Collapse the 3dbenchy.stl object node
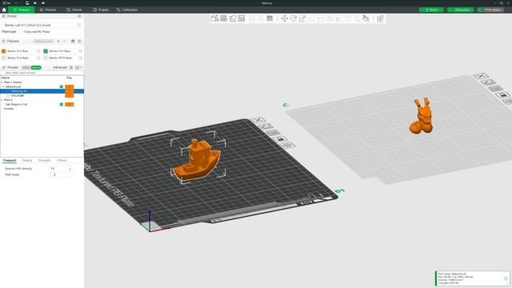The height and width of the screenshot is (288, 512). point(3,87)
